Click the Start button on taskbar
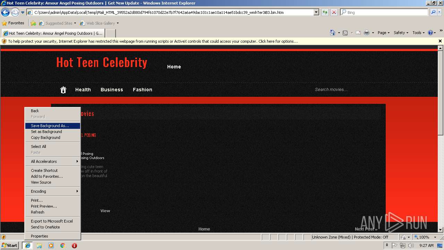 click(10, 245)
